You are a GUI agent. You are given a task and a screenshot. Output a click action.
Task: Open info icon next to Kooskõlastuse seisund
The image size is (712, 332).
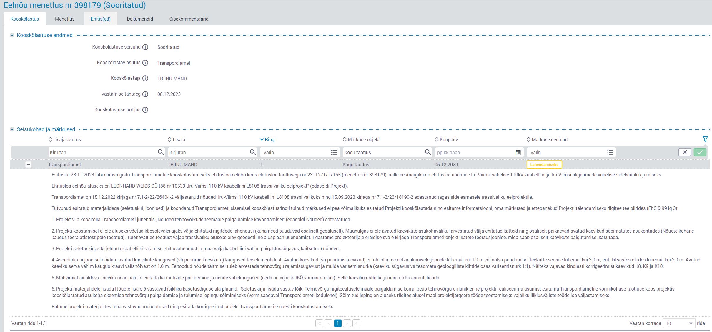point(145,47)
